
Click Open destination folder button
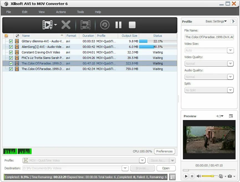(x=166, y=168)
